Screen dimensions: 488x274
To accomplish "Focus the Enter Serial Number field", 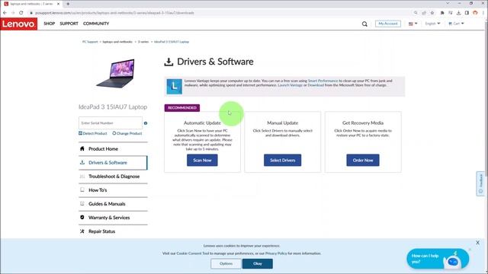I will tap(111, 123).
